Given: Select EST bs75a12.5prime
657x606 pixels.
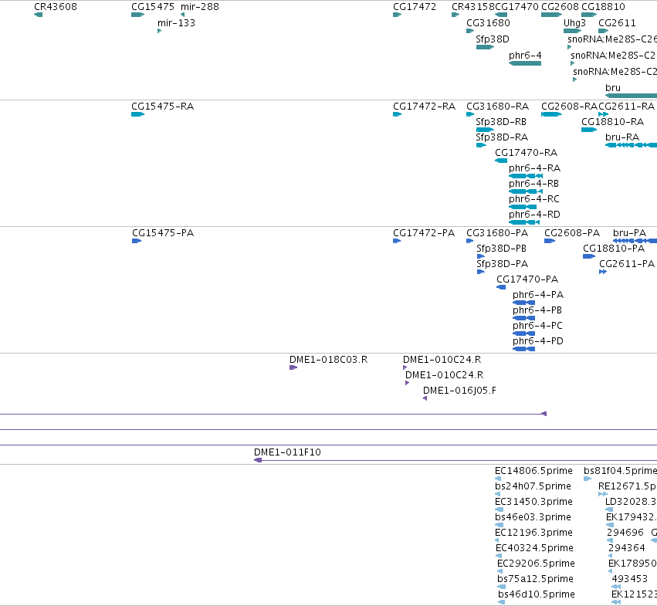Looking at the screenshot, I should coord(535,580).
